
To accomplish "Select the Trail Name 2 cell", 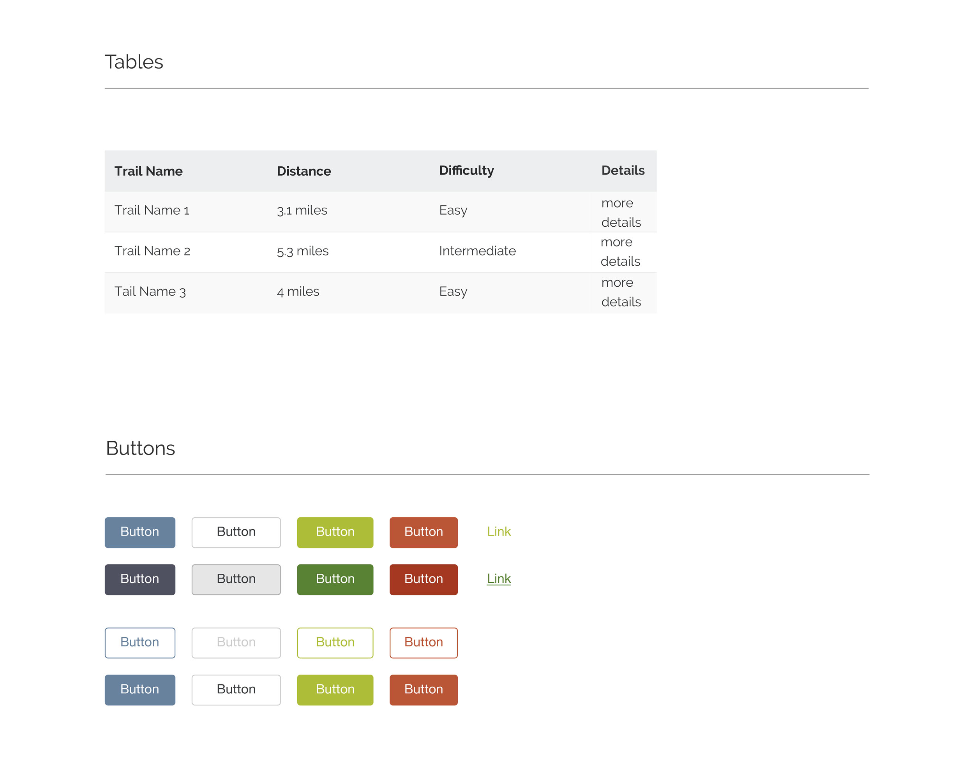I will tap(152, 251).
